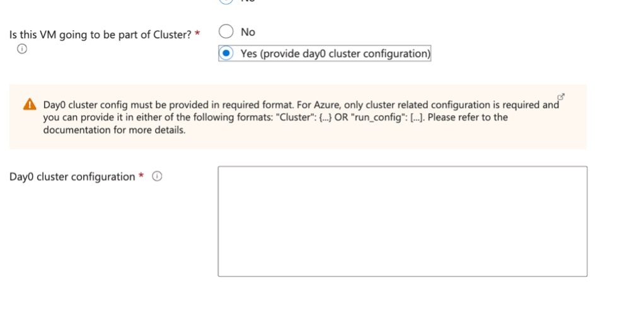Click the "No" option label text

(248, 31)
